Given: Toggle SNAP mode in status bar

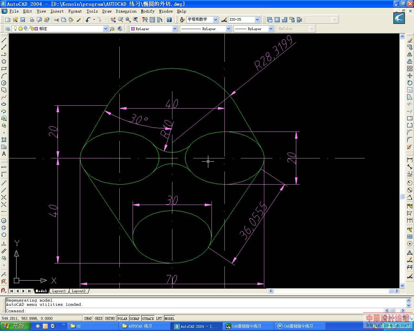Looking at the screenshot, I should (88, 318).
